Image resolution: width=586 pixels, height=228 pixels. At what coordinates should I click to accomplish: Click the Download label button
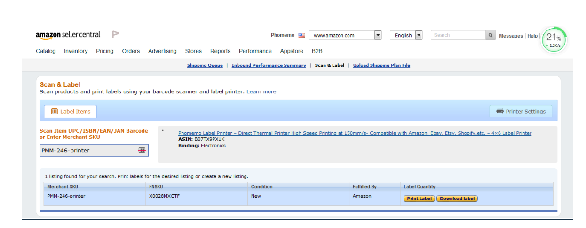(457, 198)
